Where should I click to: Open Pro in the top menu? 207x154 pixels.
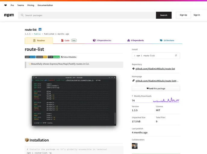coord(12,5)
